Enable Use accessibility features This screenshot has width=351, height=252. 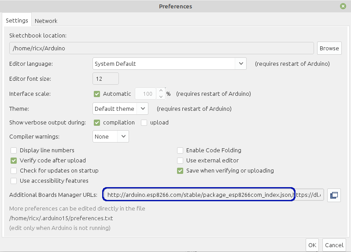tap(14, 181)
